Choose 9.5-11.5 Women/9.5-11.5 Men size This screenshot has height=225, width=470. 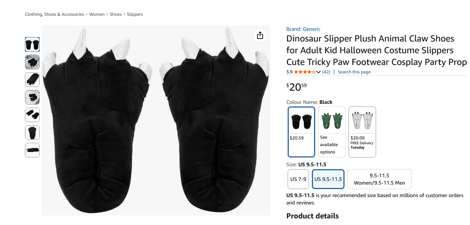point(379,179)
